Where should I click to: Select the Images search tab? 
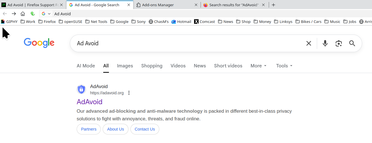125,66
